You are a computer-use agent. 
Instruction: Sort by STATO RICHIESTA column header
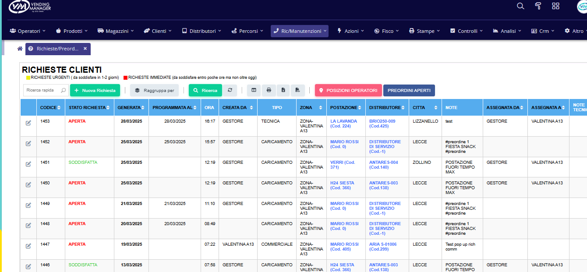click(x=89, y=107)
